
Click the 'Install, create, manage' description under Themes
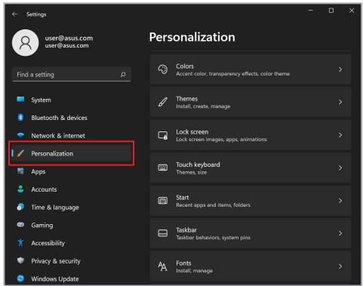[x=203, y=106]
